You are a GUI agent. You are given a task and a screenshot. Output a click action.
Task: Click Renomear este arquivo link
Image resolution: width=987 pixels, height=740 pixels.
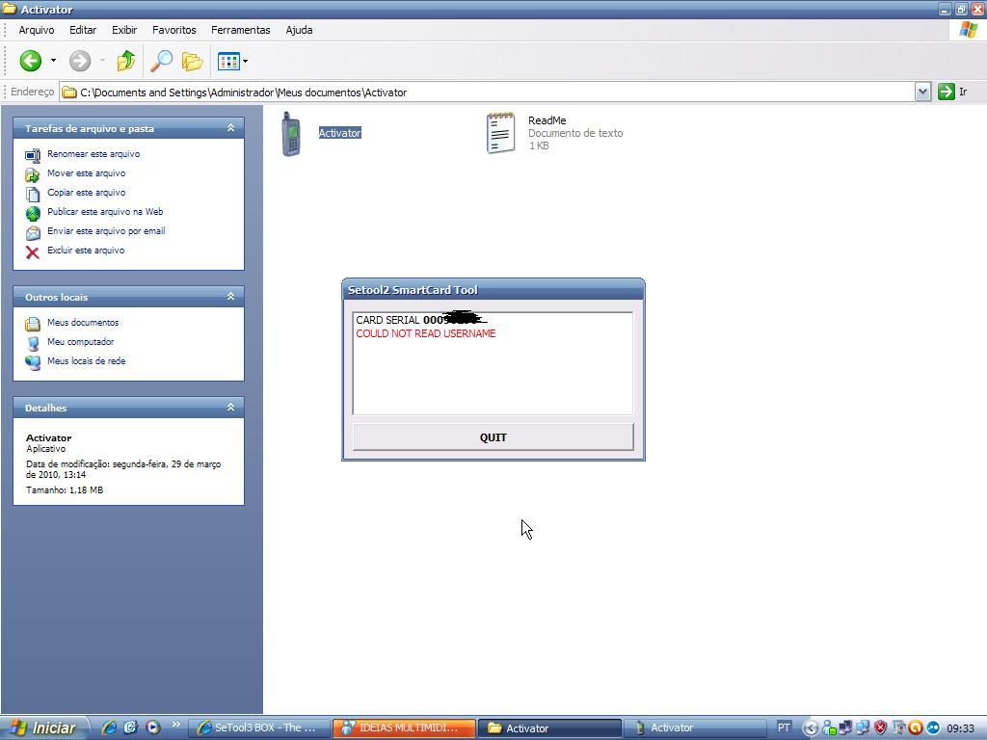coord(93,154)
